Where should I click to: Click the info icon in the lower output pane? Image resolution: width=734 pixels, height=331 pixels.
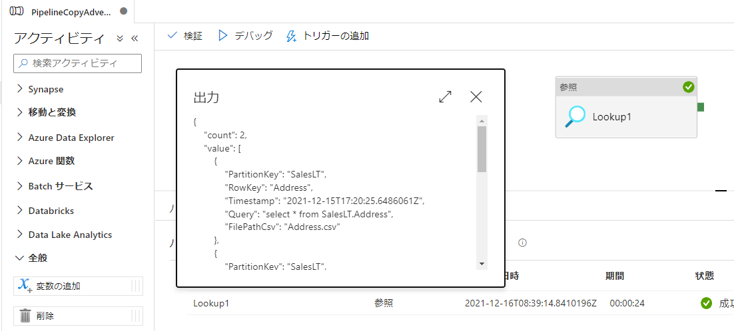point(523,243)
